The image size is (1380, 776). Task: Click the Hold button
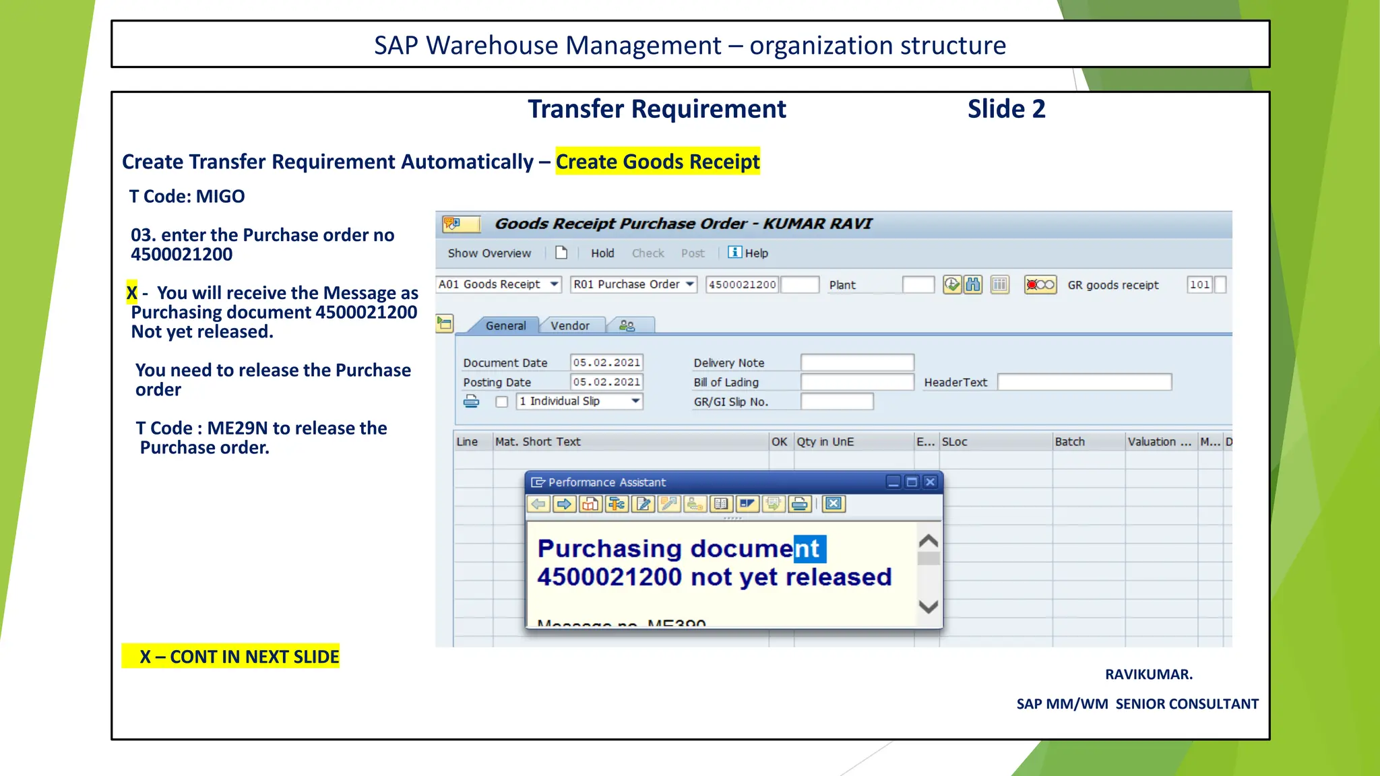point(602,253)
